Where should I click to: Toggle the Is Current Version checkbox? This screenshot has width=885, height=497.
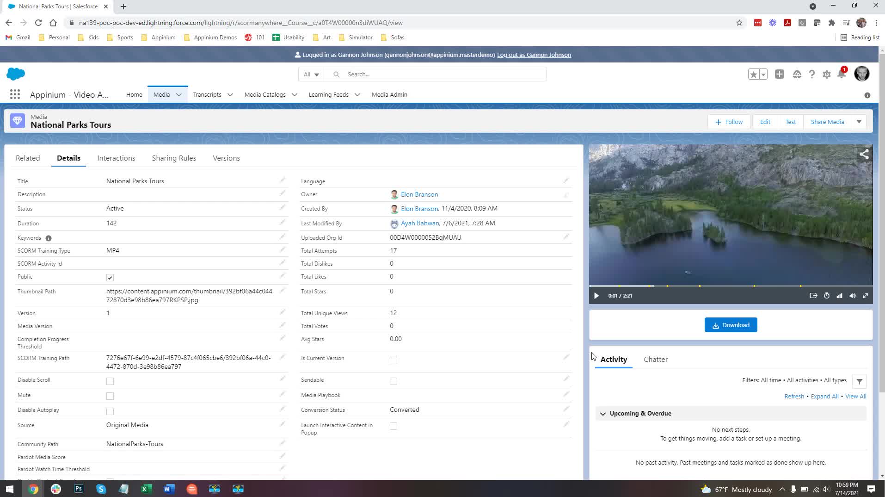click(393, 360)
